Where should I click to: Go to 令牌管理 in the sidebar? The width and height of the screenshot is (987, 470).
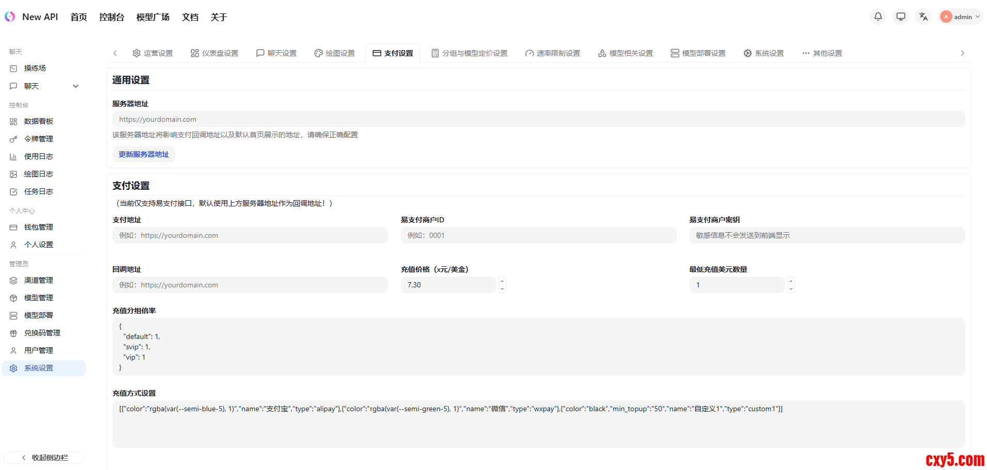pyautogui.click(x=38, y=139)
